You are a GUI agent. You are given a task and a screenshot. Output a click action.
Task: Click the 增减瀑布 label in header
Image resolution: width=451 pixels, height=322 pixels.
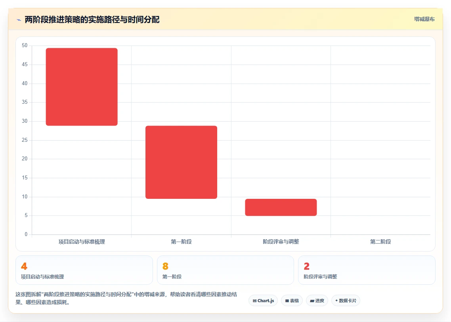(424, 19)
